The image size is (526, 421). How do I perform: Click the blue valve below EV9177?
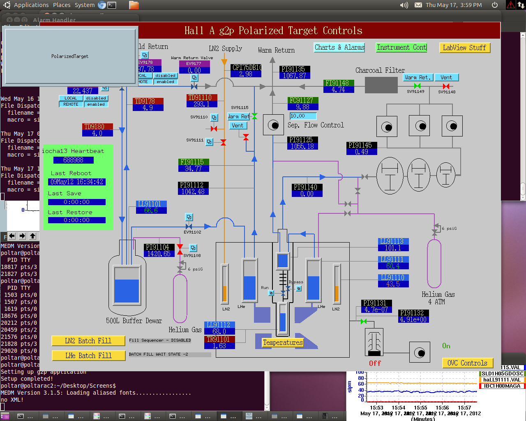point(194,86)
